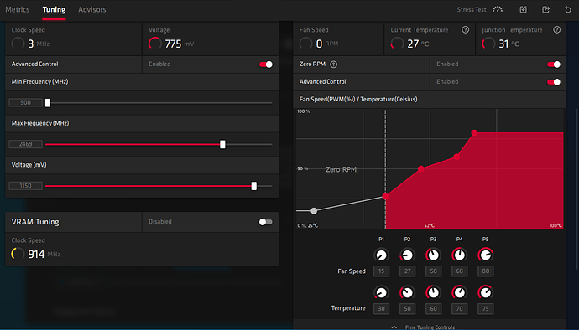Click the GPU Voltage 775 mV reading
Viewport: 579px width, 330px height.
point(171,44)
